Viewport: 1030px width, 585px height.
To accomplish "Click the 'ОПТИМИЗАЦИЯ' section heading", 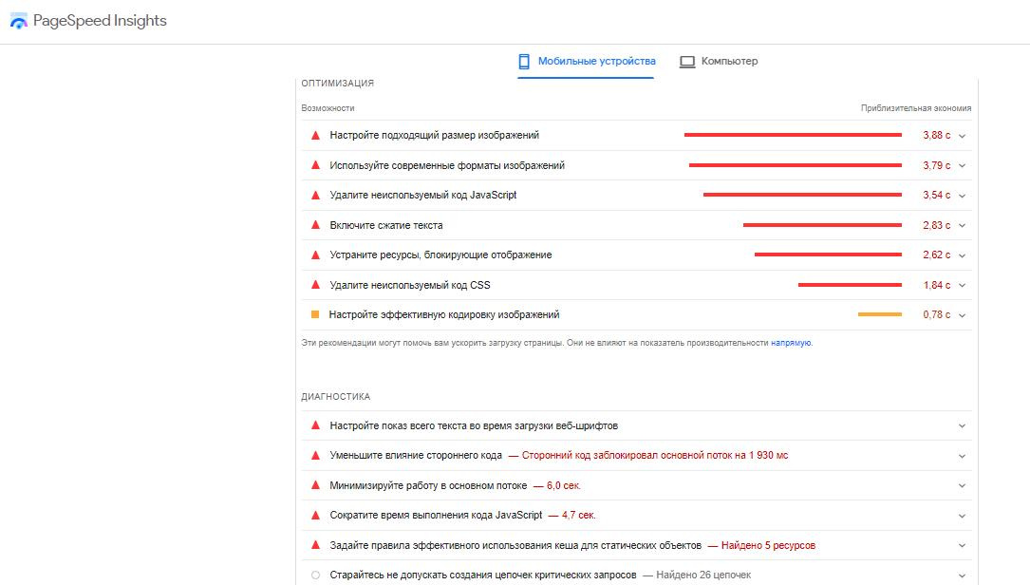I will coord(338,84).
